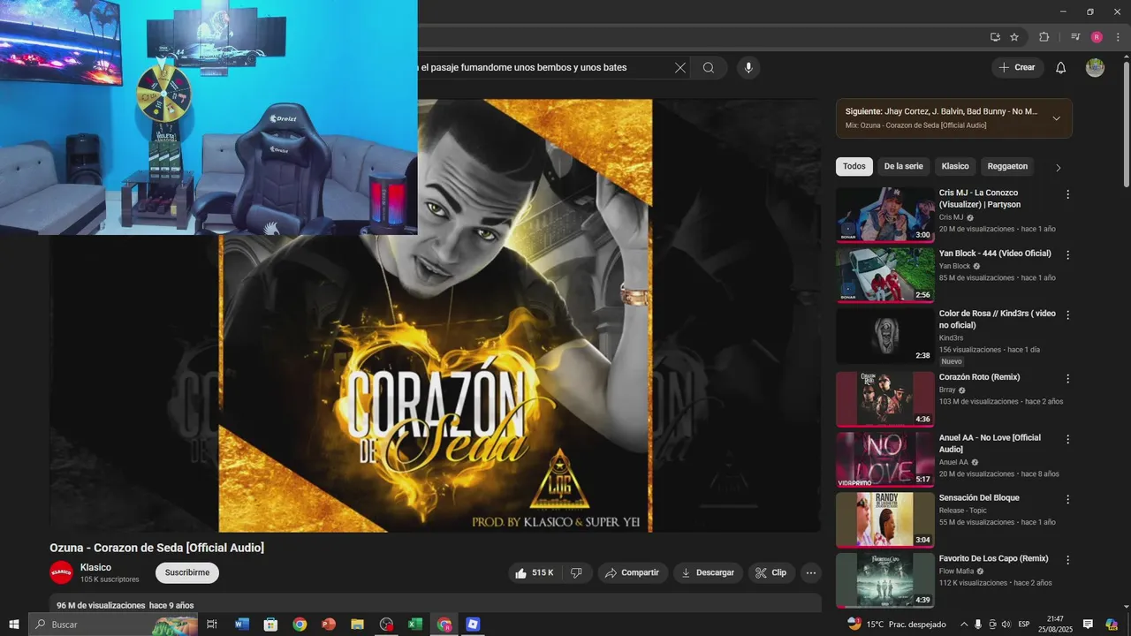
Task: Open the Chrome profile avatar R
Action: click(x=1097, y=37)
